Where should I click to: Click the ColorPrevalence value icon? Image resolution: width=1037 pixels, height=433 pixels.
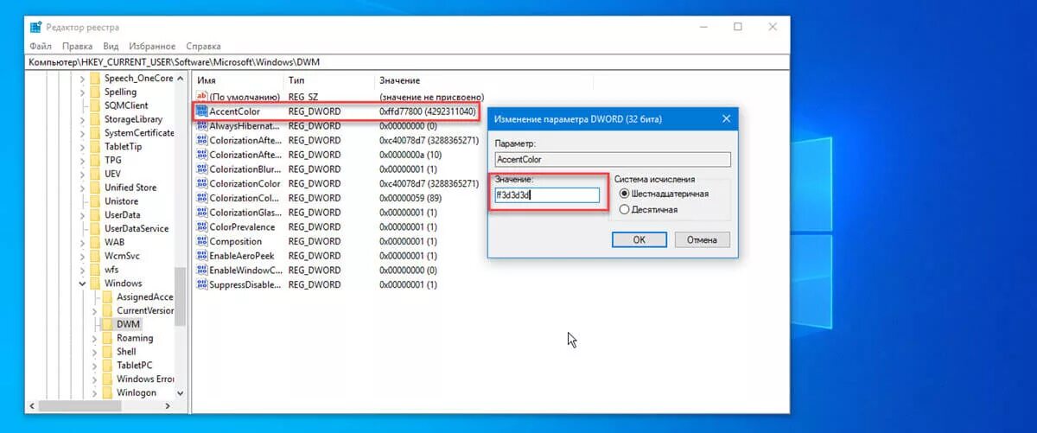[202, 226]
